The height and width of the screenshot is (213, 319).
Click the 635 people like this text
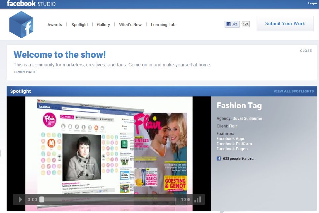238,159
